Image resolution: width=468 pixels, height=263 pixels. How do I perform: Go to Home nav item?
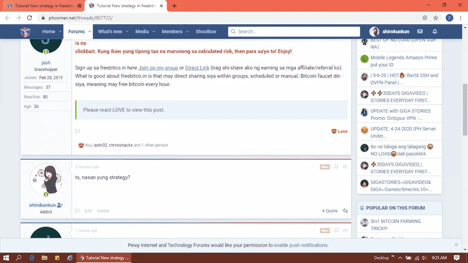[49, 32]
